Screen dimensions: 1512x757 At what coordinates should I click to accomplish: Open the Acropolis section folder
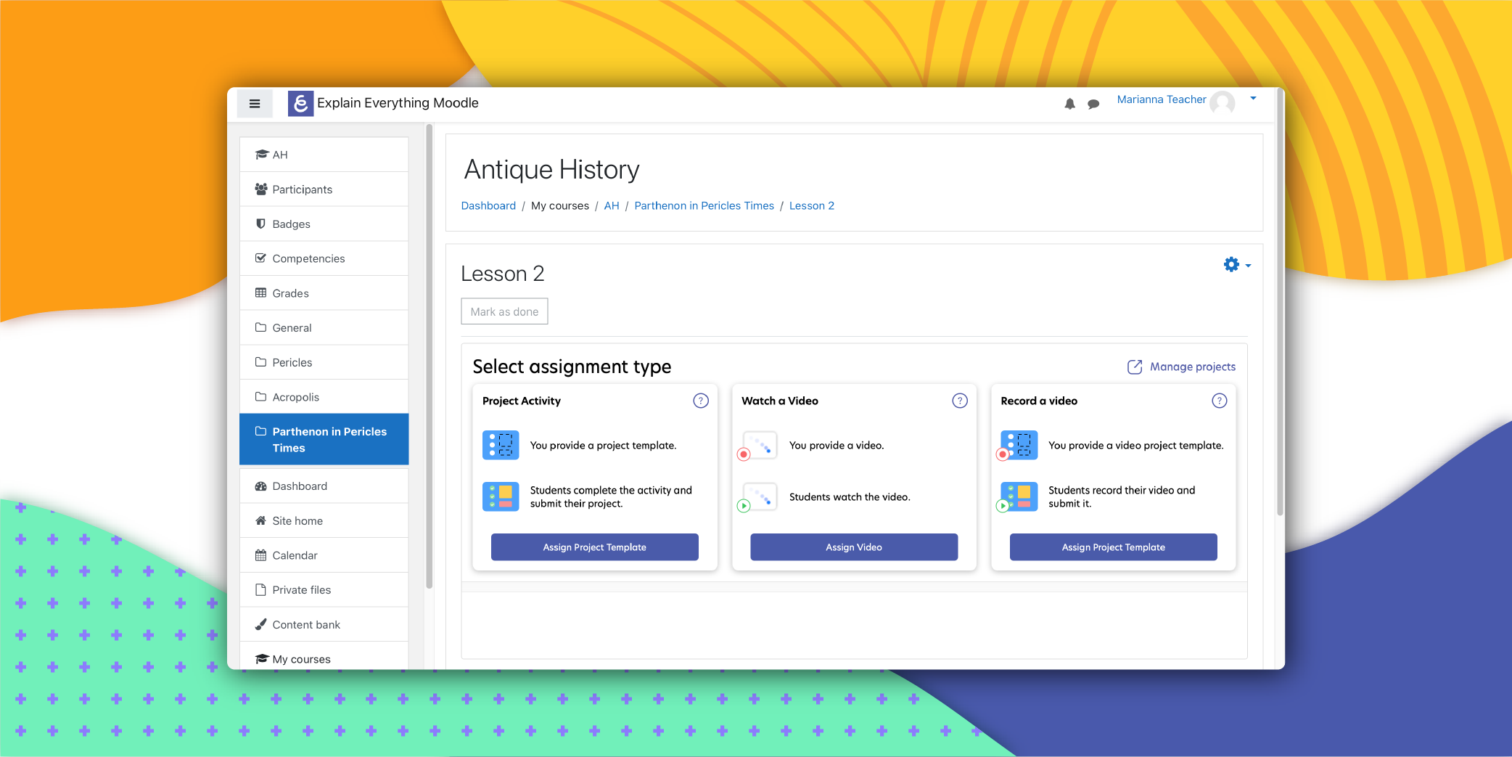(295, 397)
